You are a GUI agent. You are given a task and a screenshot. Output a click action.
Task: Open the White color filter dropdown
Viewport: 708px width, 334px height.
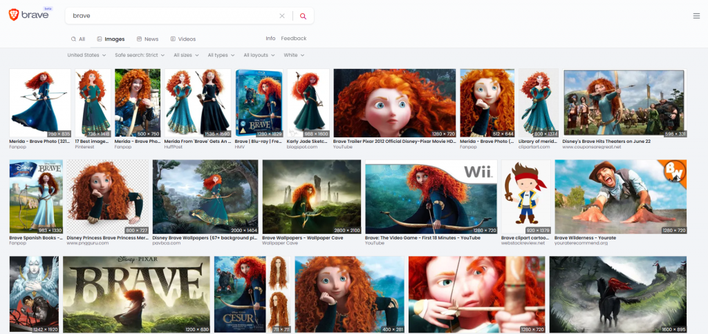(294, 55)
